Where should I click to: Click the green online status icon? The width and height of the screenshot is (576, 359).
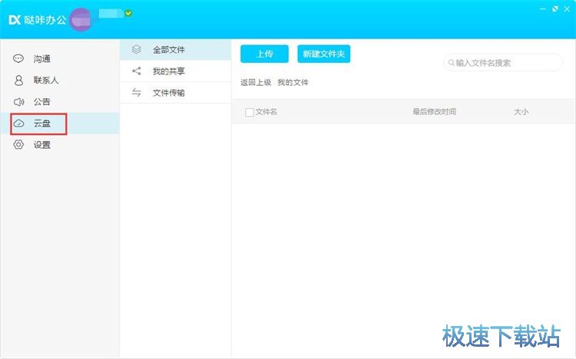point(128,13)
